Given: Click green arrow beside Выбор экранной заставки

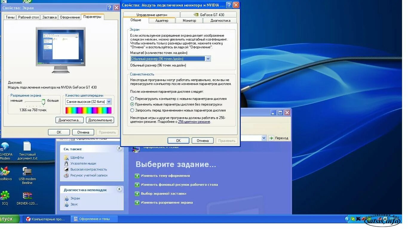Looking at the screenshot, I should pyautogui.click(x=137, y=194).
